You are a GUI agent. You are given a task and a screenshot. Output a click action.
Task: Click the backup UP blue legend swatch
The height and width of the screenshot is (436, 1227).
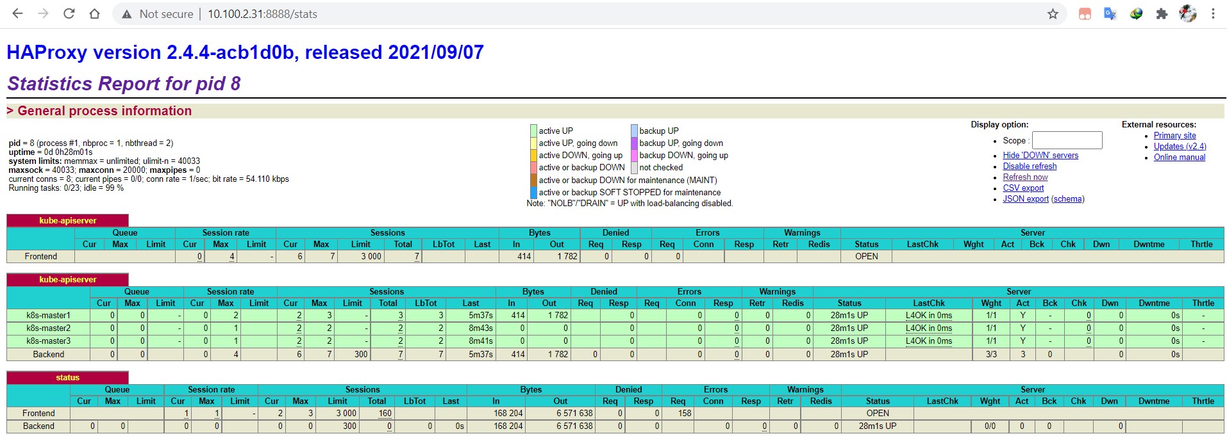pyautogui.click(x=634, y=131)
